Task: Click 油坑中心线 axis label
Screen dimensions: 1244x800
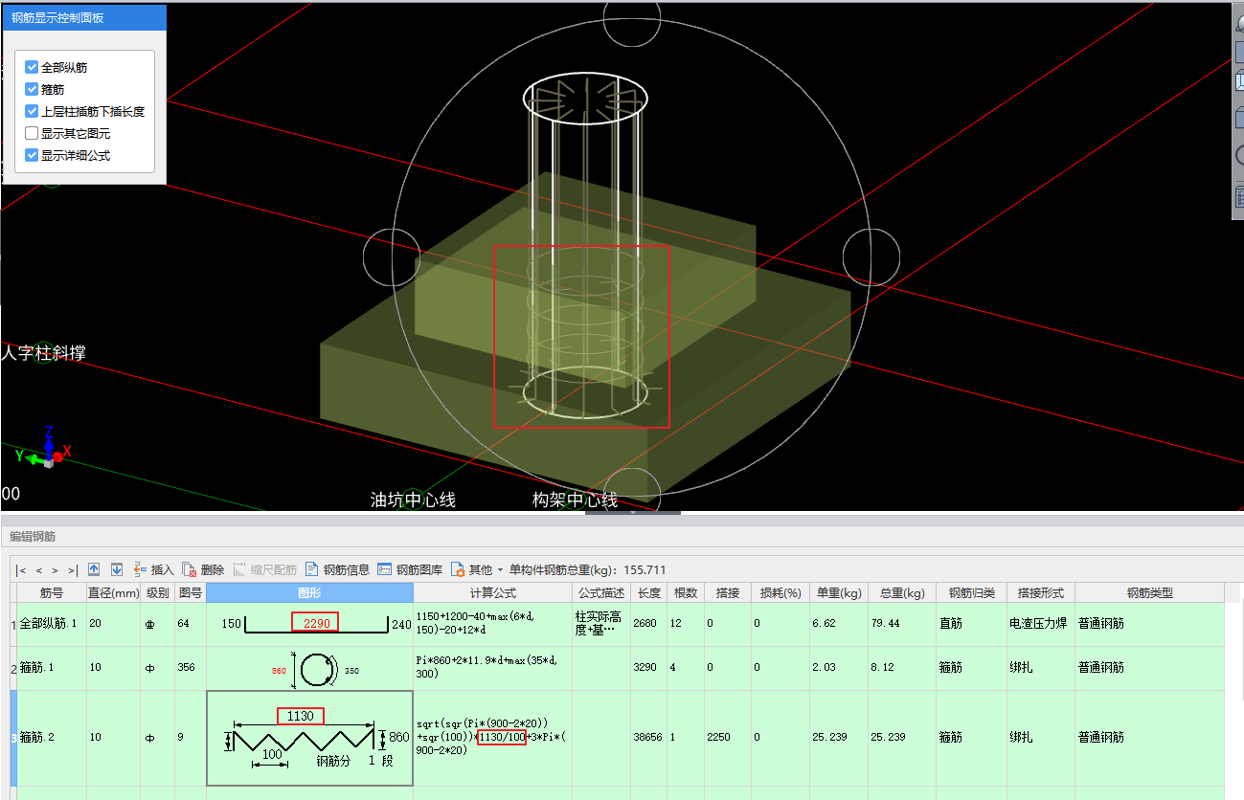Action: click(413, 500)
